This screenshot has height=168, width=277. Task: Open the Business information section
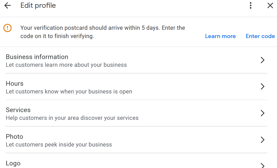coord(136,60)
